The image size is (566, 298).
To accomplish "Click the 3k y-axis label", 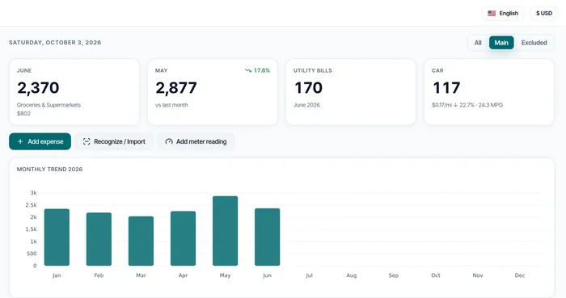I will pos(34,193).
